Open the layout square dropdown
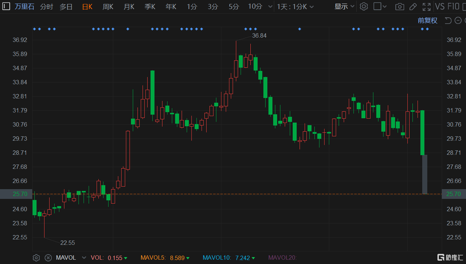The height and width of the screenshot is (264, 466). [x=380, y=7]
